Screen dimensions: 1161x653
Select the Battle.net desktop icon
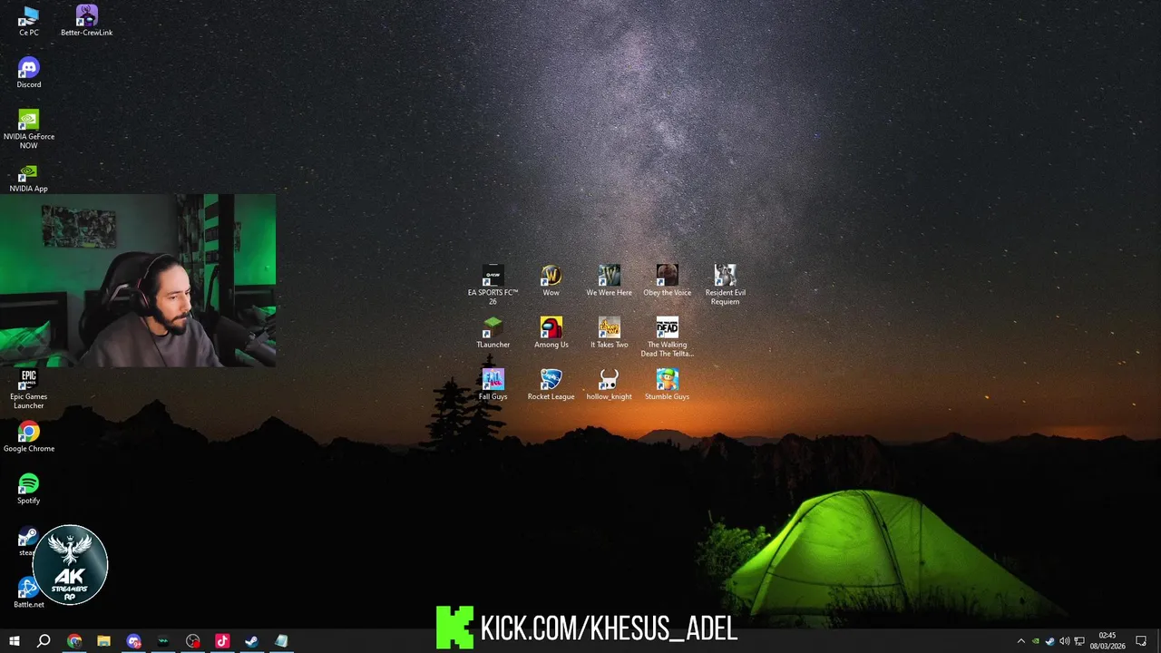coord(28,593)
